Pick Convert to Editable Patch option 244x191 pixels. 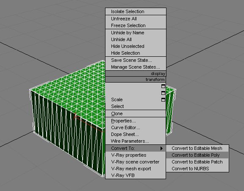pyautogui.click(x=197, y=162)
